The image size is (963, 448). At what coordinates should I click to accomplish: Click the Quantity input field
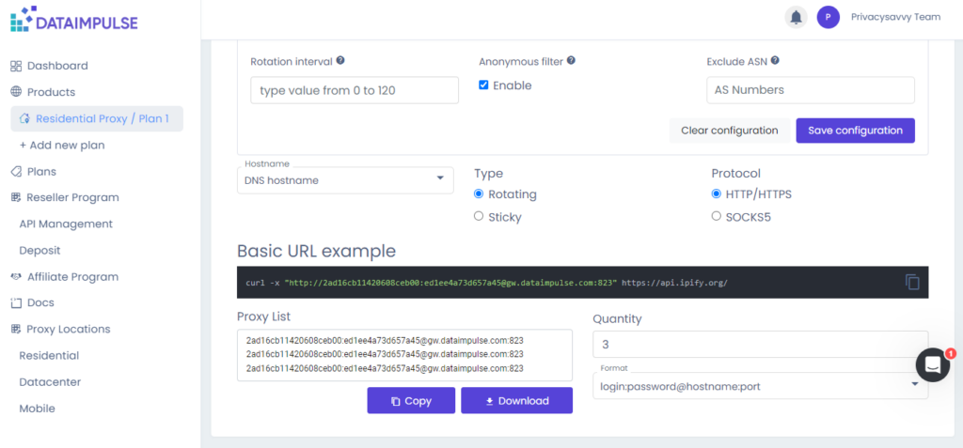pyautogui.click(x=760, y=345)
